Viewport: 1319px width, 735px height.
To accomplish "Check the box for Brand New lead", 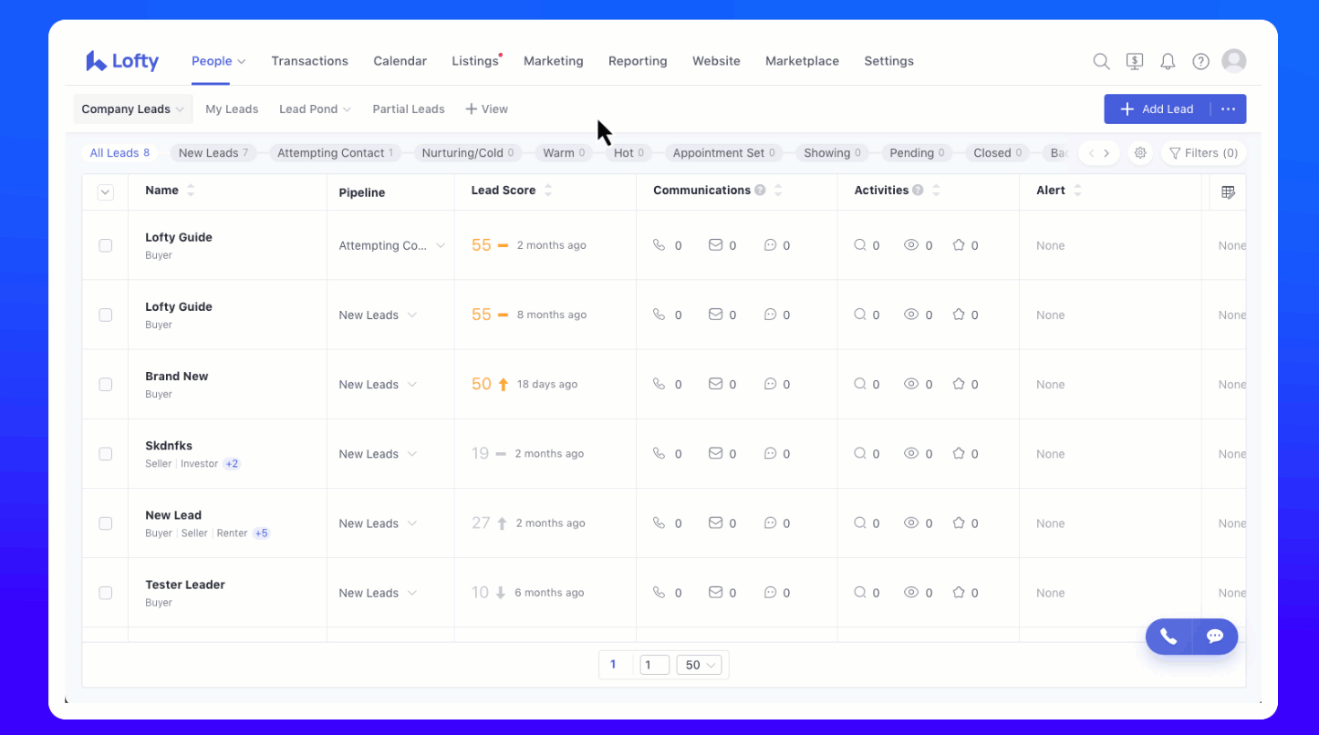I will point(106,385).
